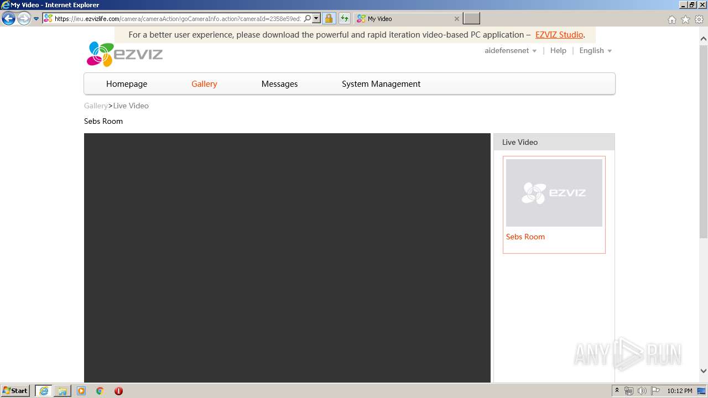Click the network tray icon
The width and height of the screenshot is (708, 398).
(629, 391)
